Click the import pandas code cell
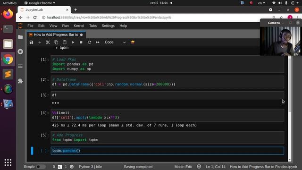 [168, 64]
